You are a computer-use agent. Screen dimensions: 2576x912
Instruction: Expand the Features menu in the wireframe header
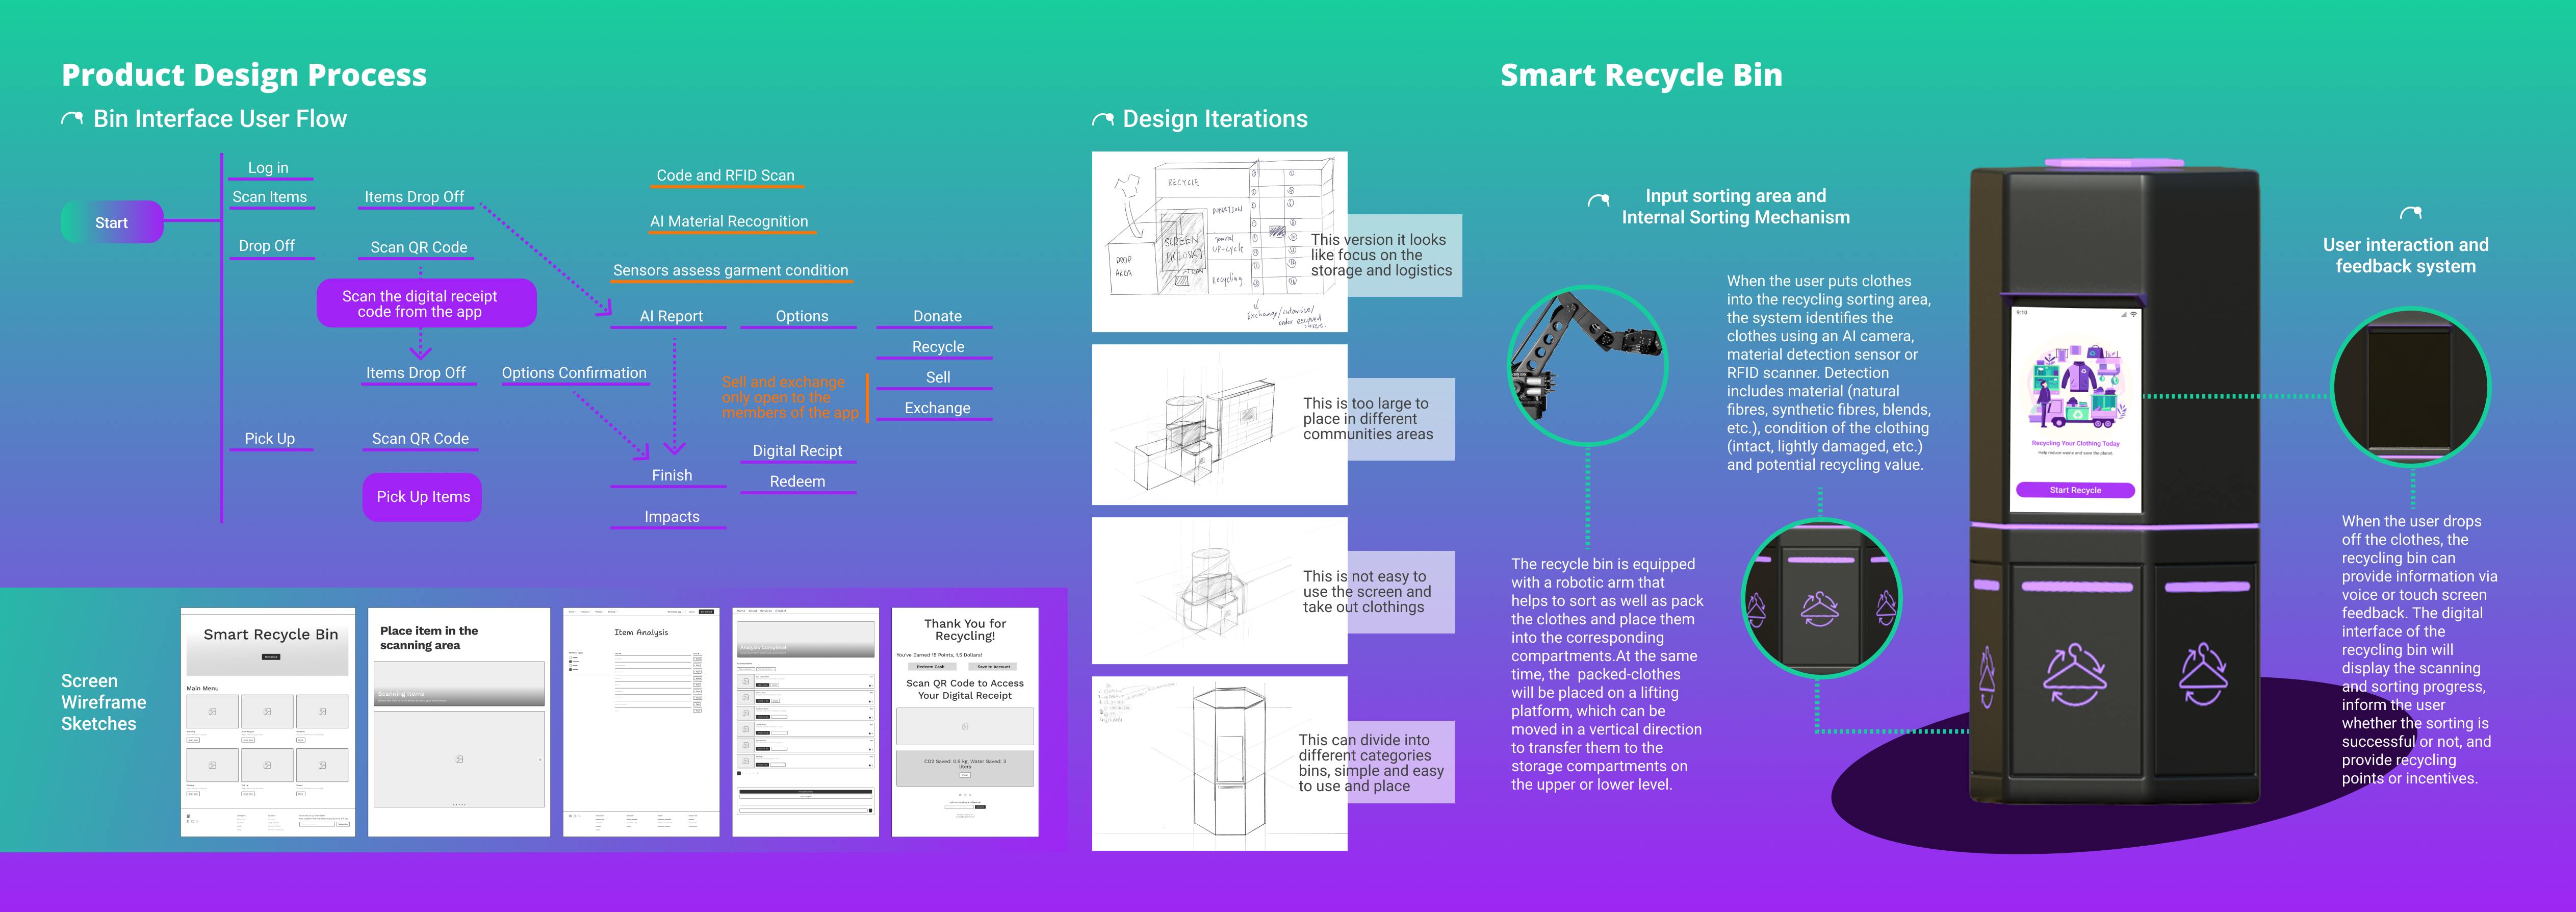point(585,612)
